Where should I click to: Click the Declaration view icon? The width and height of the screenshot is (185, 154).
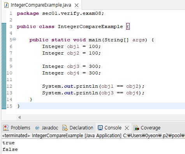[65, 128]
